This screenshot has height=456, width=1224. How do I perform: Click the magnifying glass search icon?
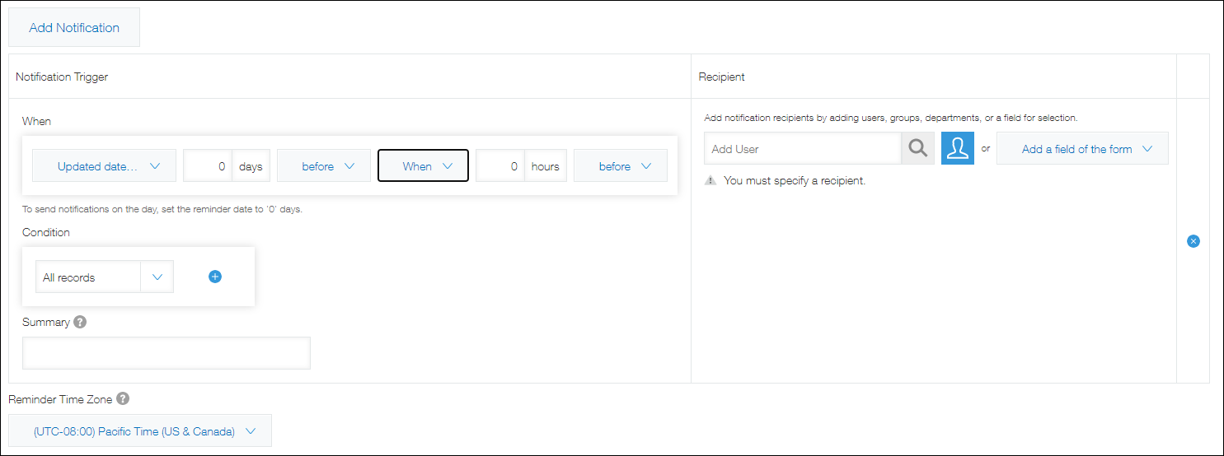[x=917, y=148]
